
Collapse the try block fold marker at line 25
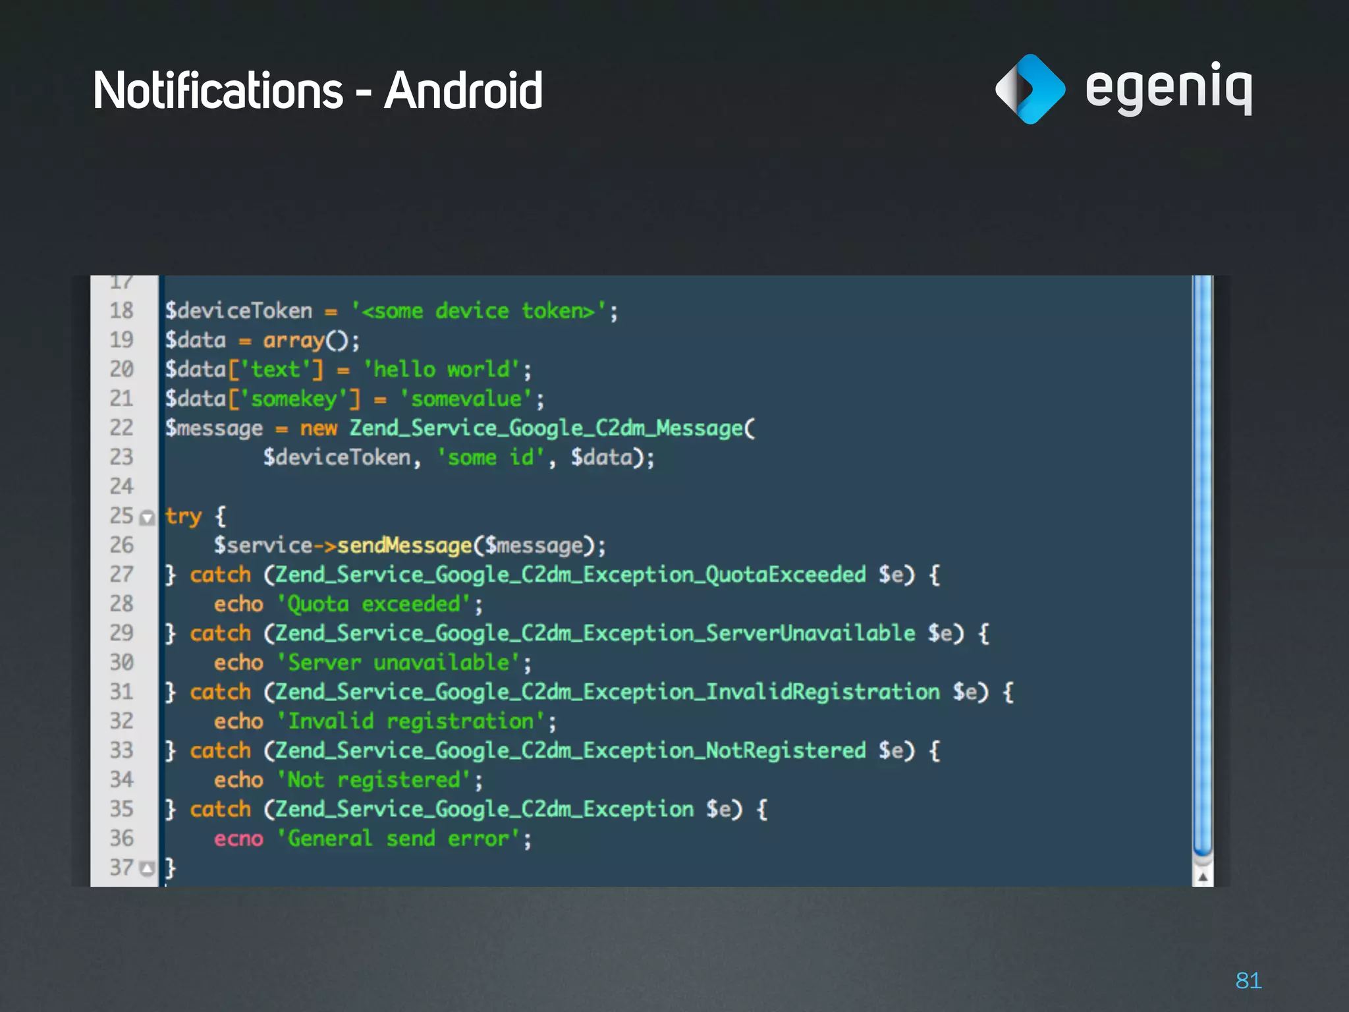coord(148,518)
